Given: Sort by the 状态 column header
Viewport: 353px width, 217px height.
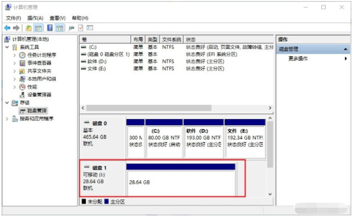Looking at the screenshot, I should [228, 39].
